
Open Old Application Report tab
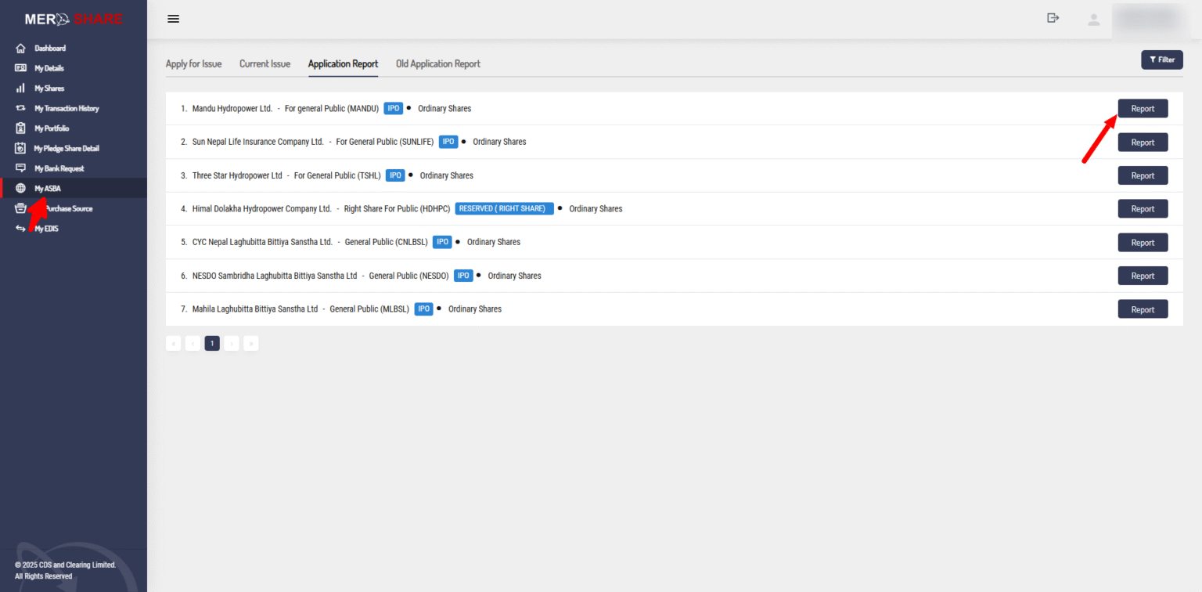click(438, 64)
